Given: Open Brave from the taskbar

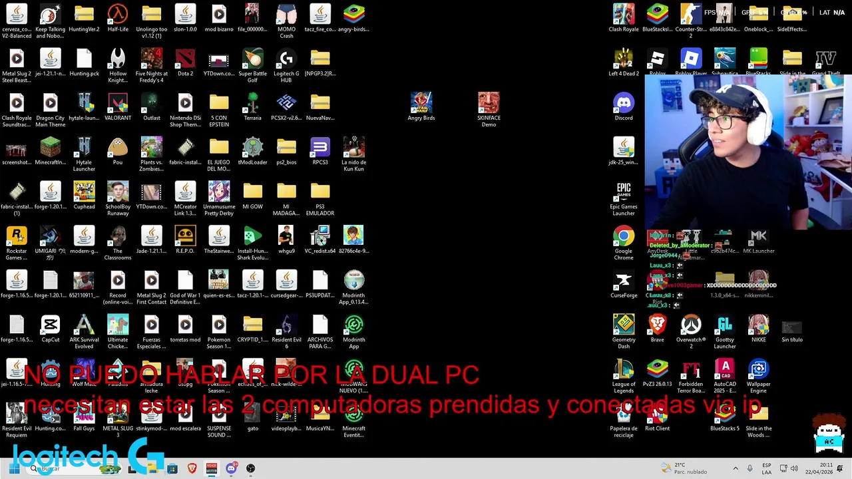Looking at the screenshot, I should pos(192,468).
